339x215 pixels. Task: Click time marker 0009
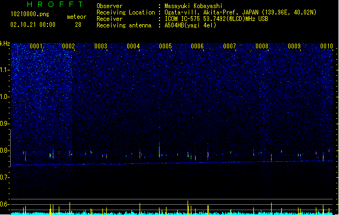coord(294,46)
